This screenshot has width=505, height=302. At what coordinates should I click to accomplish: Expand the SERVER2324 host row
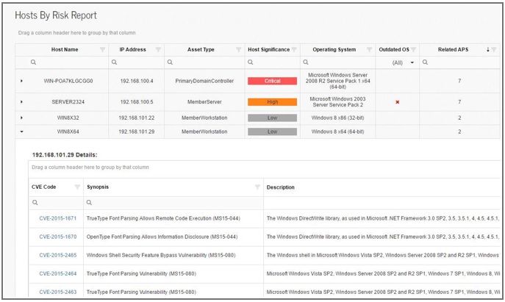point(21,101)
